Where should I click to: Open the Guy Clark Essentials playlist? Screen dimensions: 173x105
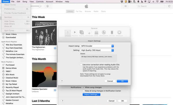(14, 48)
